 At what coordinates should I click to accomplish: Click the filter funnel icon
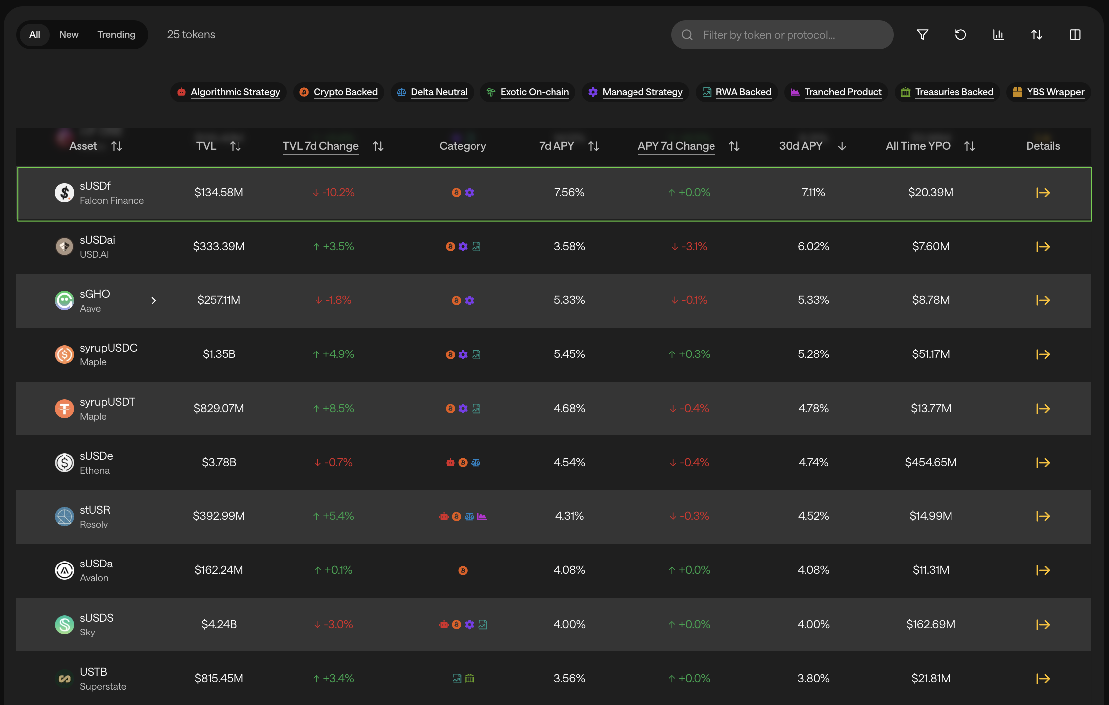point(922,35)
